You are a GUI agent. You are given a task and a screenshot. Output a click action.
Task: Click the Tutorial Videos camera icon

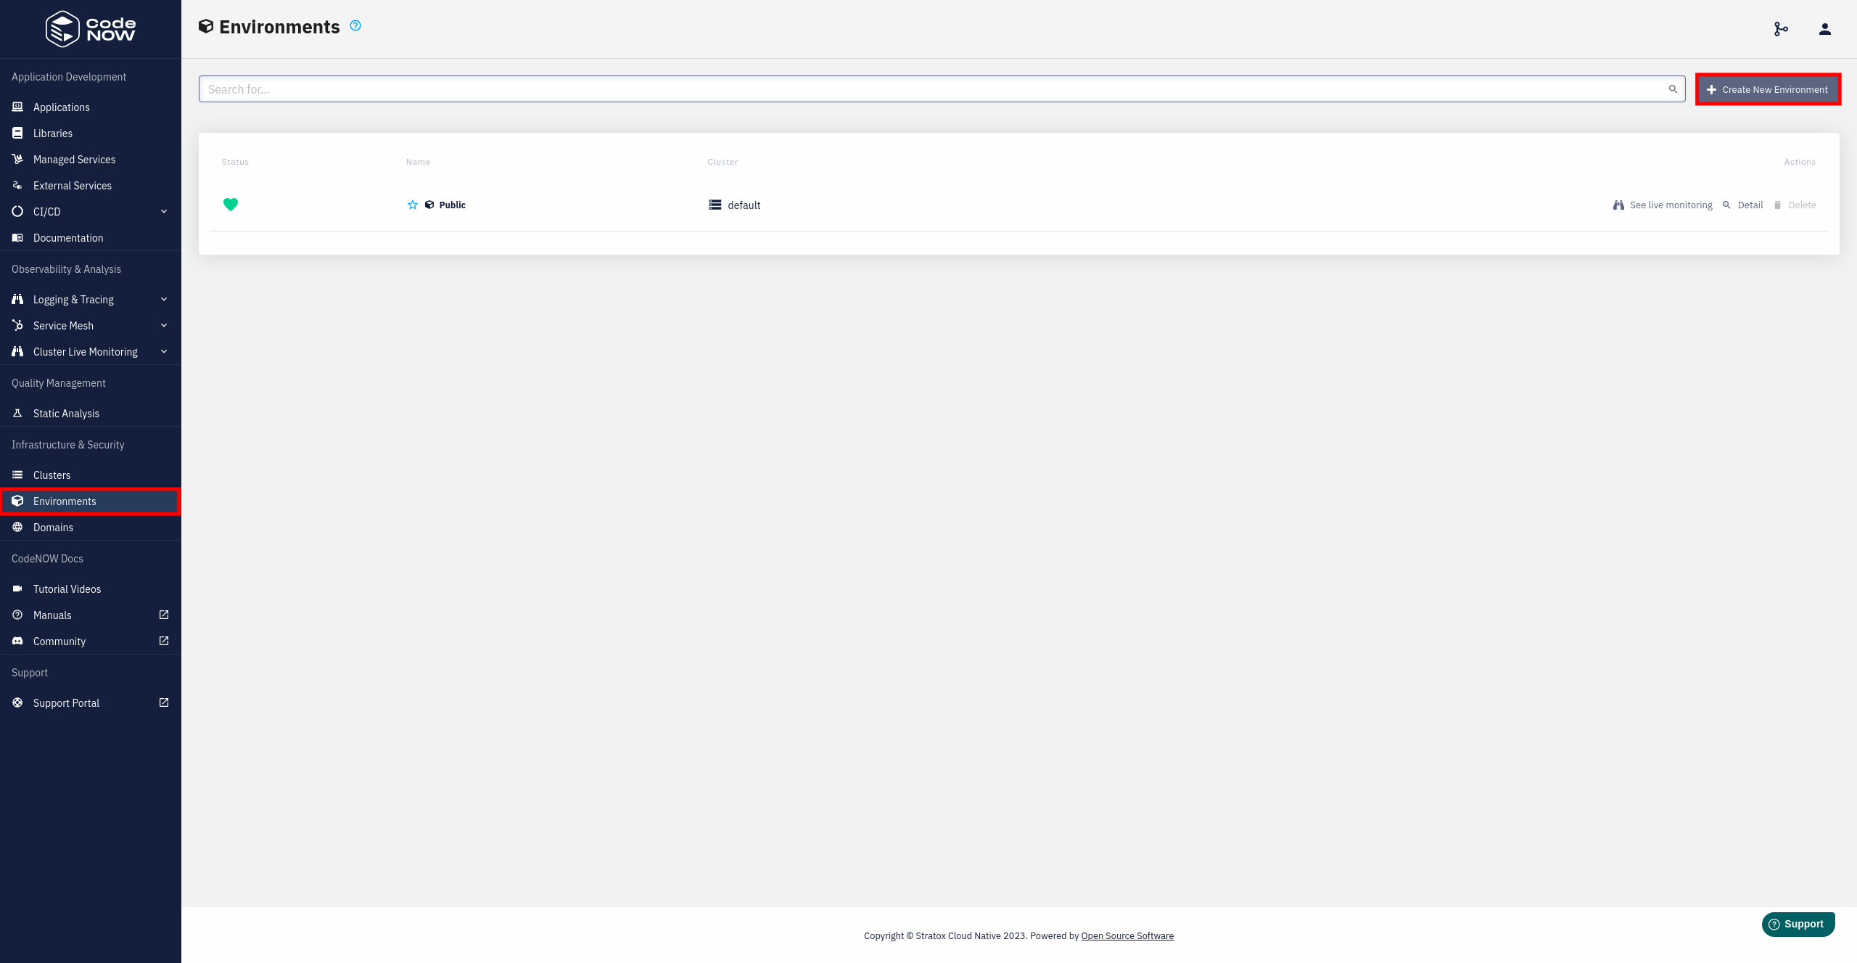[x=17, y=589]
